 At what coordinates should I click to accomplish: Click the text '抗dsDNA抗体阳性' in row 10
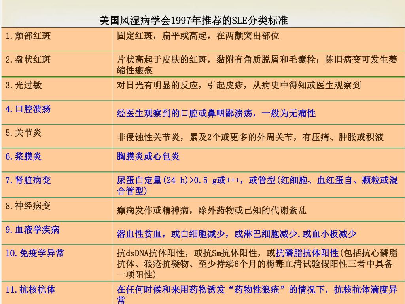pyautogui.click(x=151, y=253)
